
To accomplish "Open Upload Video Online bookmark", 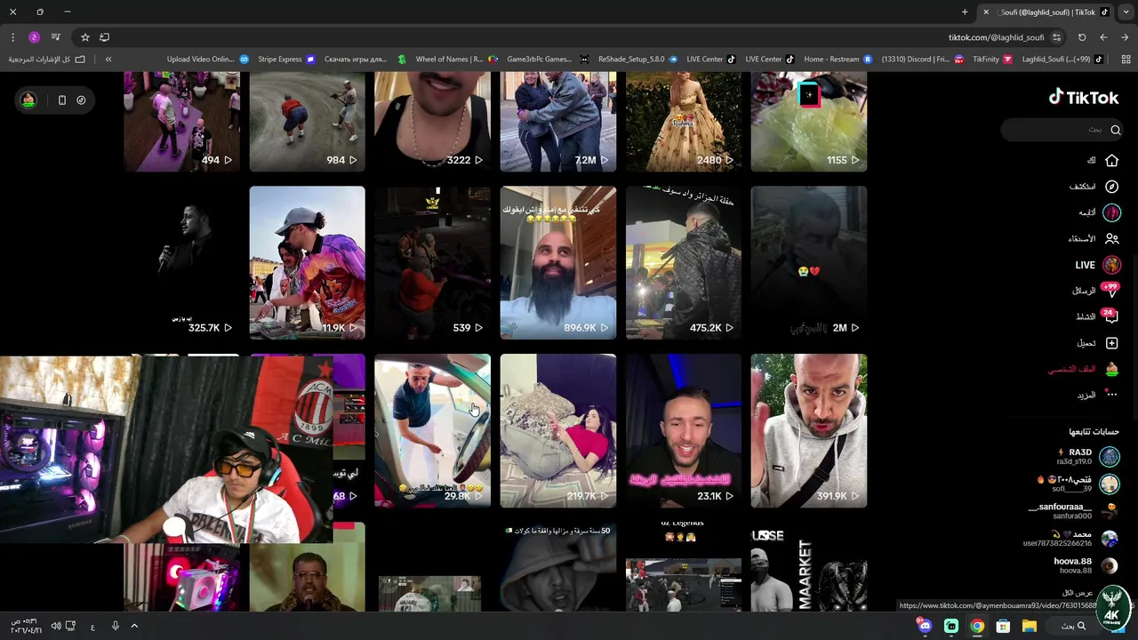I will 208,60.
